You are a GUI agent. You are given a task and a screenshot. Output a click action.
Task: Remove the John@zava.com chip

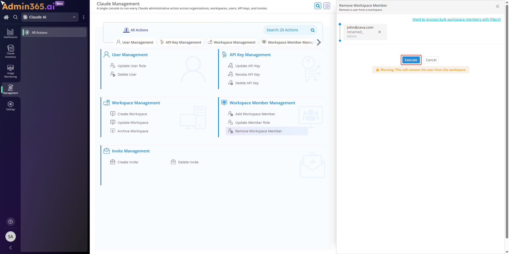(x=380, y=32)
